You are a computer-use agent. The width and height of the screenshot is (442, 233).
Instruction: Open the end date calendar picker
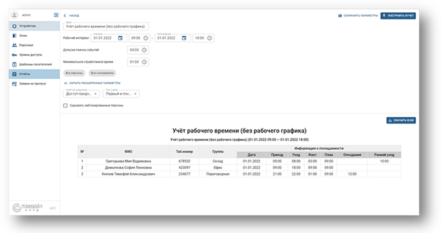[184, 38]
